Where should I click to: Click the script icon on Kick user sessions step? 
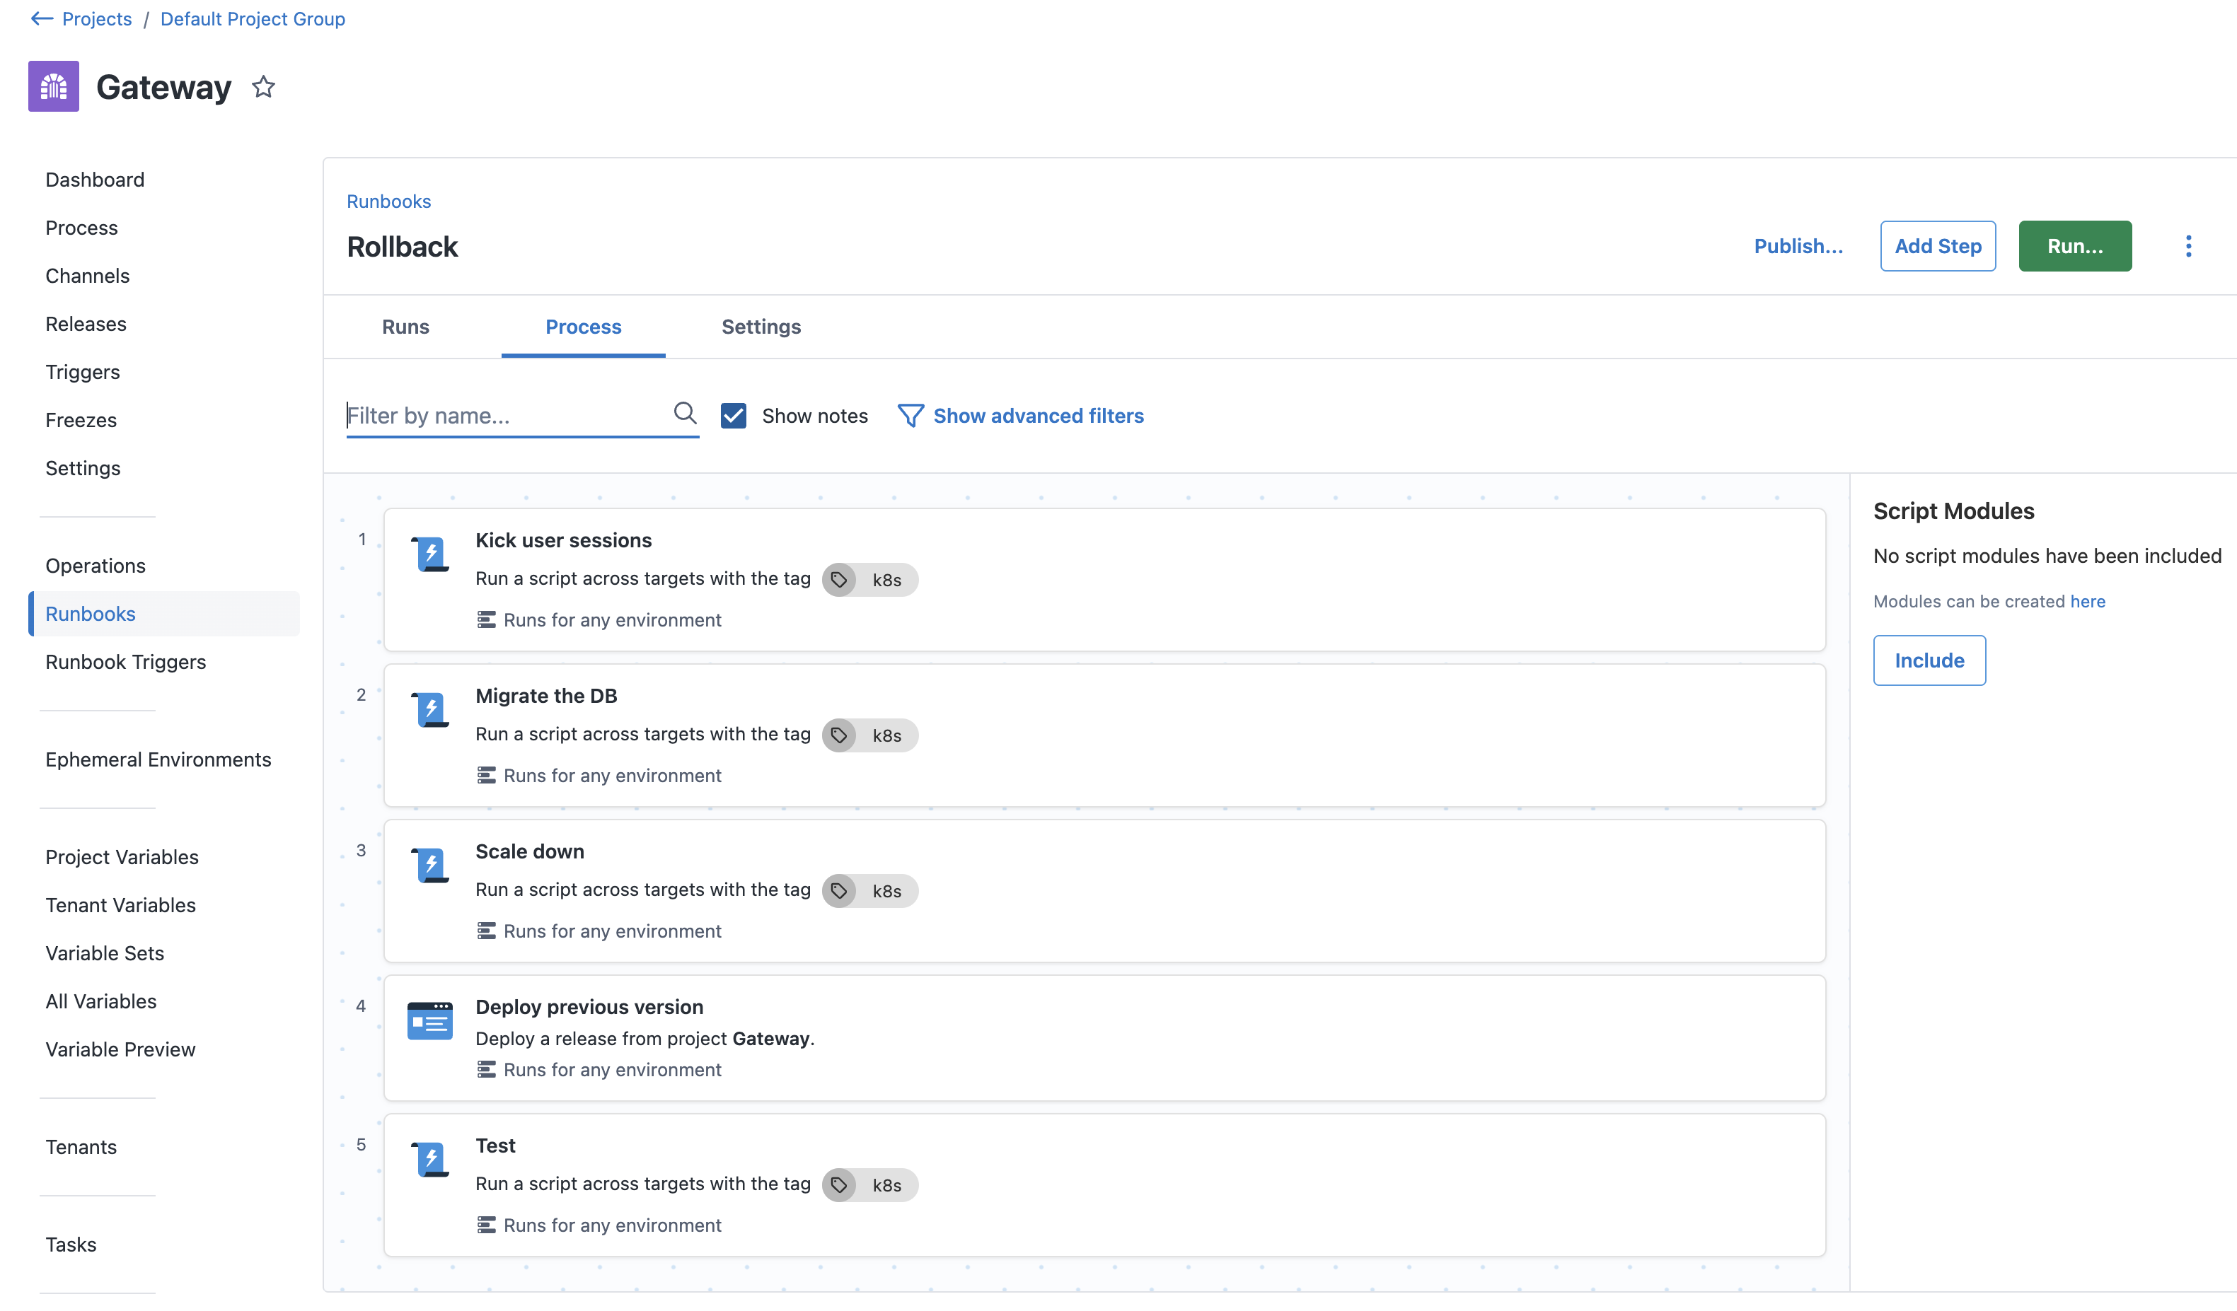(431, 554)
